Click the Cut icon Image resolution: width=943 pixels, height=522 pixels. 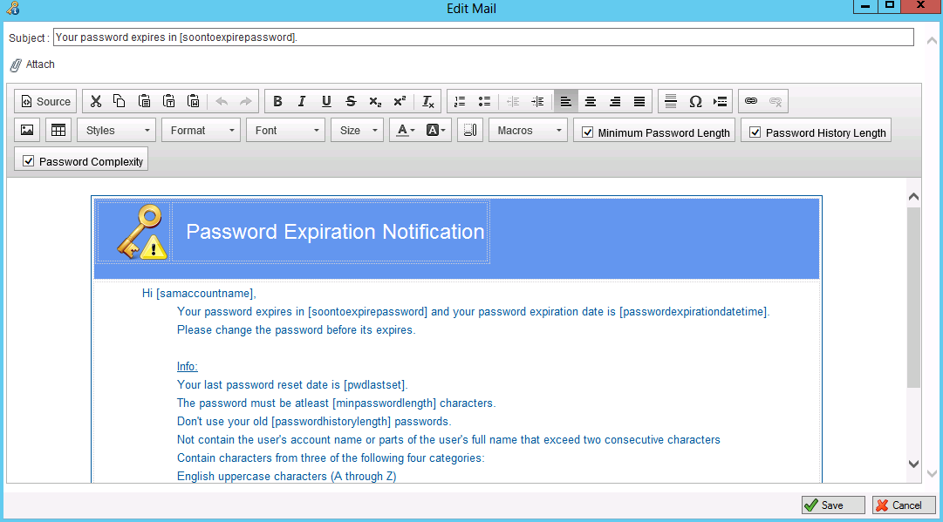[x=95, y=101]
